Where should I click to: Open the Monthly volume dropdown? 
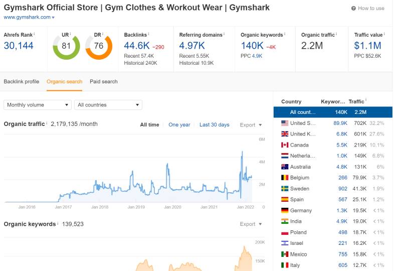click(38, 105)
